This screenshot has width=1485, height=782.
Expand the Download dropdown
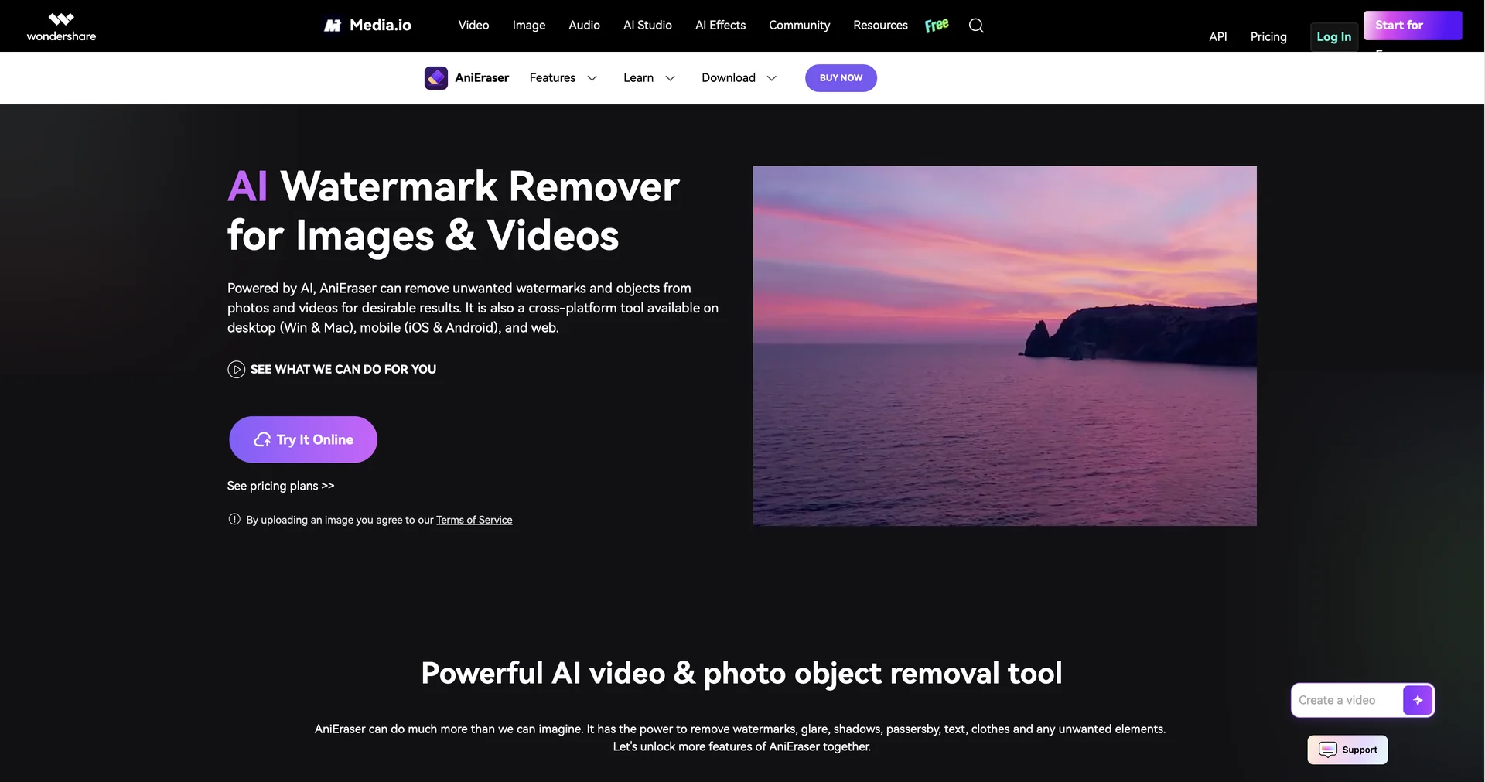pos(739,78)
